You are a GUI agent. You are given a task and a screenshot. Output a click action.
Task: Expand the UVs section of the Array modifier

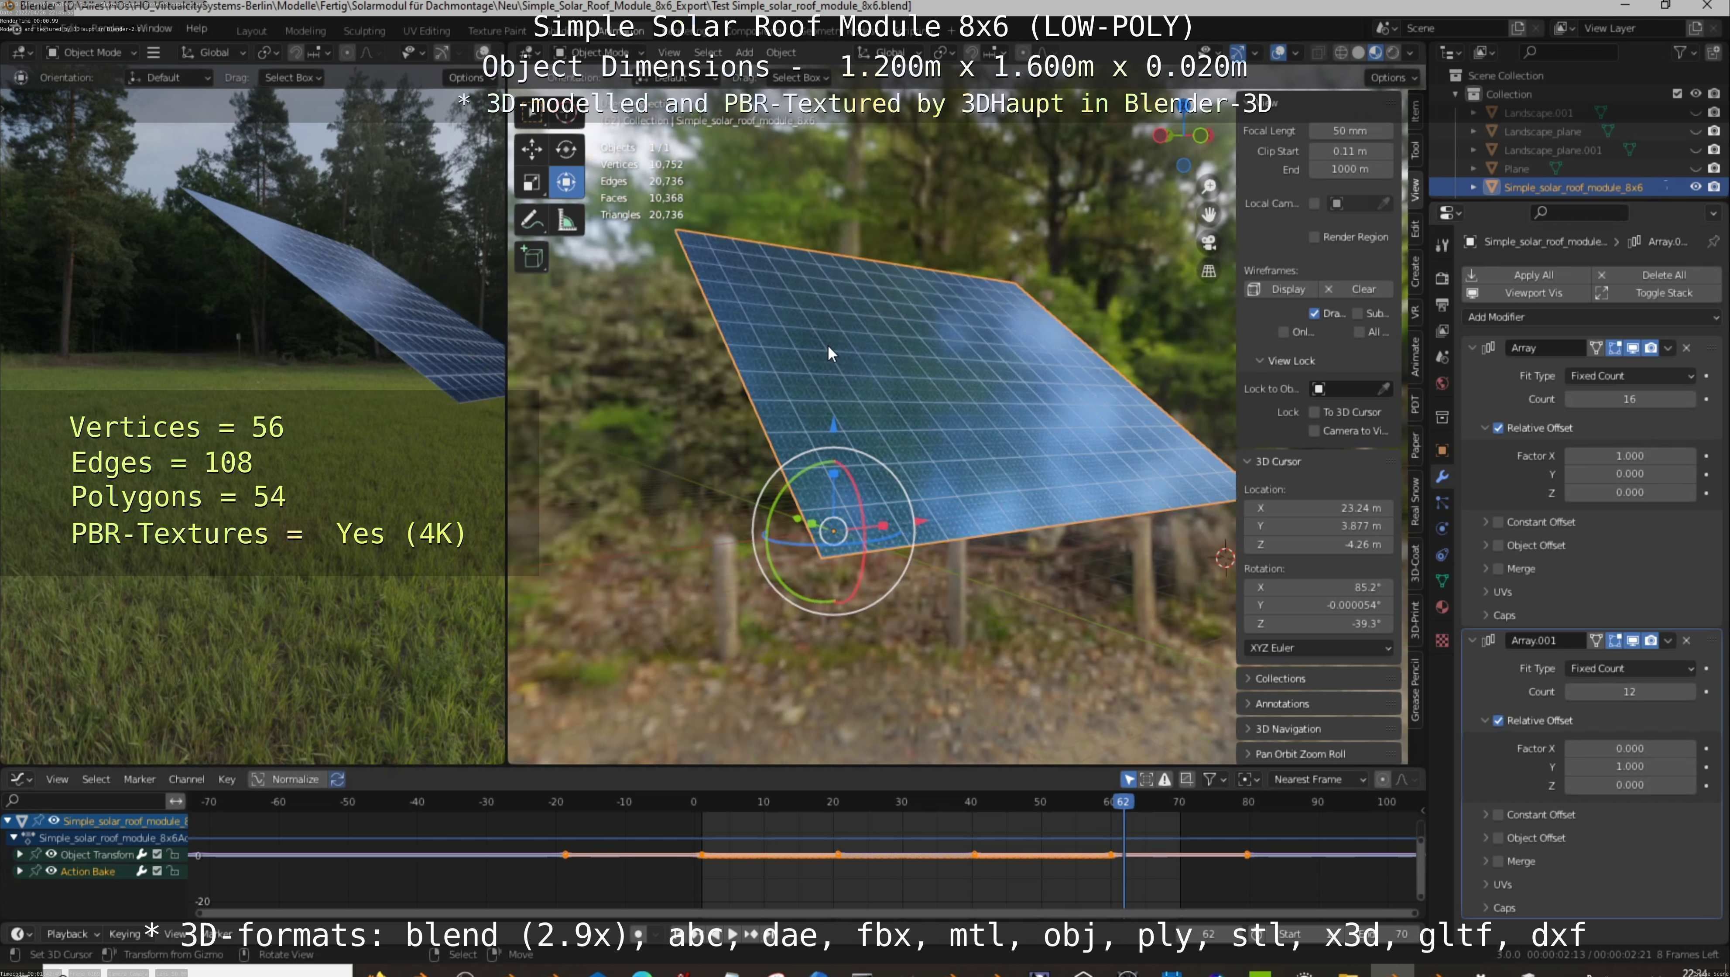[1502, 592]
